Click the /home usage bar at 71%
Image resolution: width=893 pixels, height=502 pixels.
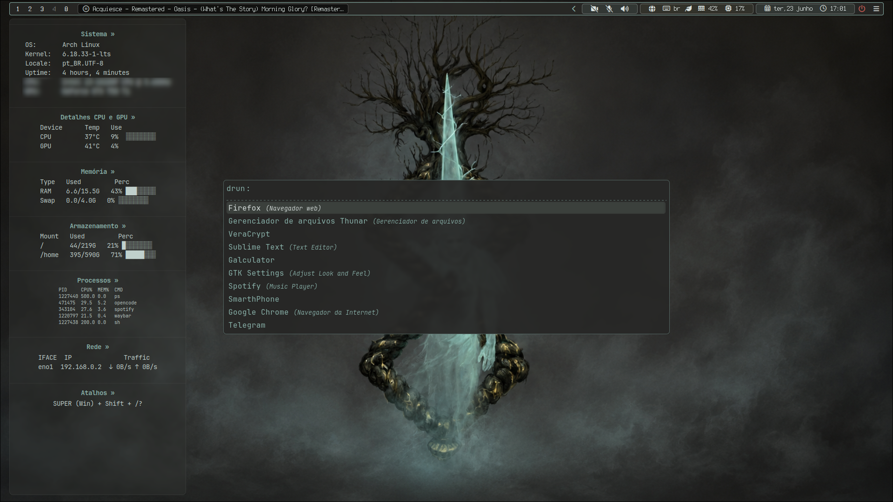pos(140,255)
